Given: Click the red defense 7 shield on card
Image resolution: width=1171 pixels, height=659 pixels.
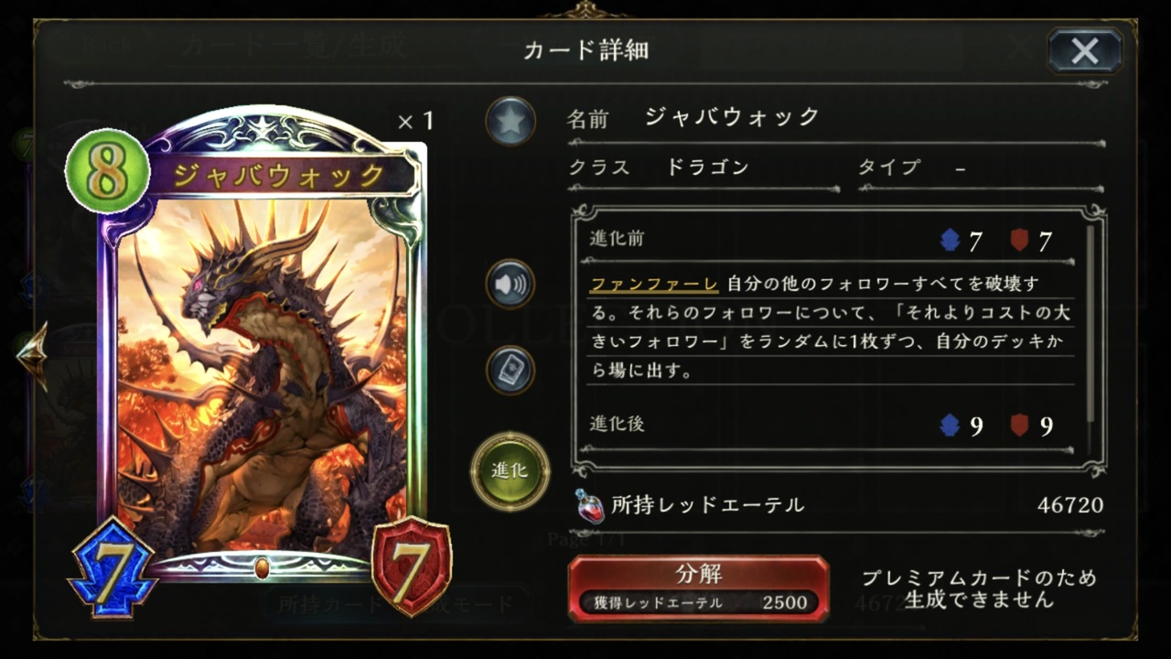Looking at the screenshot, I should pyautogui.click(x=413, y=566).
